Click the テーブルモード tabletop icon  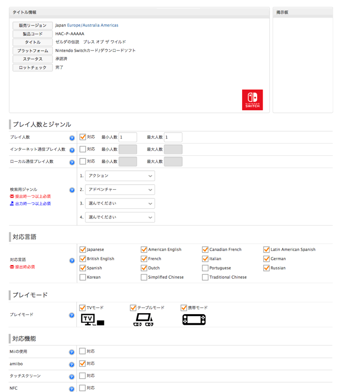pos(143,320)
